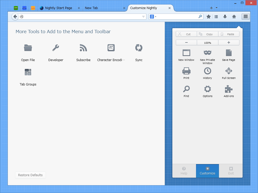Click New Private Window mask icon
Viewport: 258px width, 193px height.
click(x=208, y=53)
